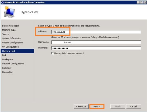Click the Password field

tap(96, 48)
